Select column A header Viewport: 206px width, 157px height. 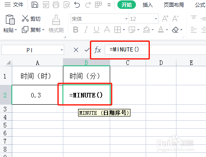tap(38, 62)
